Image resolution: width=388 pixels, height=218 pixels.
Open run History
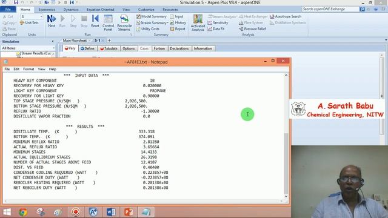(178, 22)
